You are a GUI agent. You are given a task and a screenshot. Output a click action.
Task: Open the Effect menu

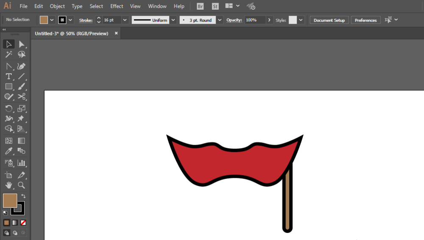tap(117, 6)
